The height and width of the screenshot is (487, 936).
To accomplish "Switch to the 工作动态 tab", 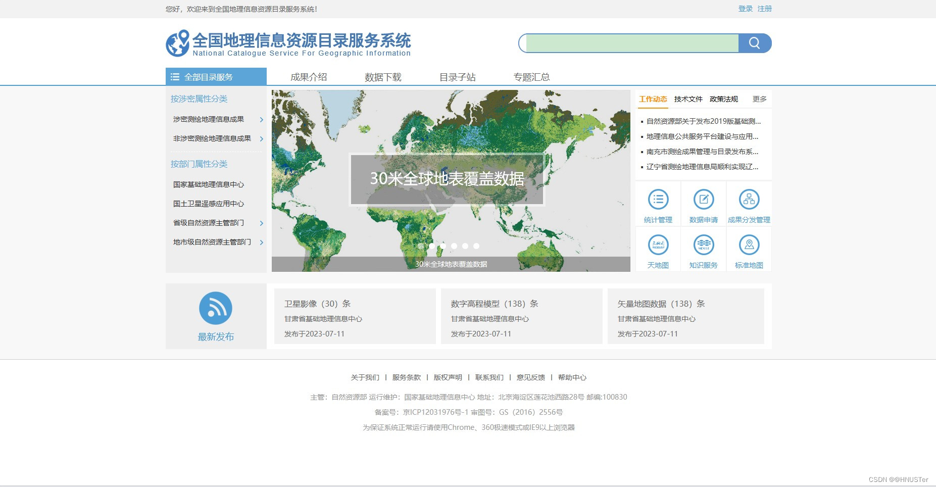I will pyautogui.click(x=653, y=99).
